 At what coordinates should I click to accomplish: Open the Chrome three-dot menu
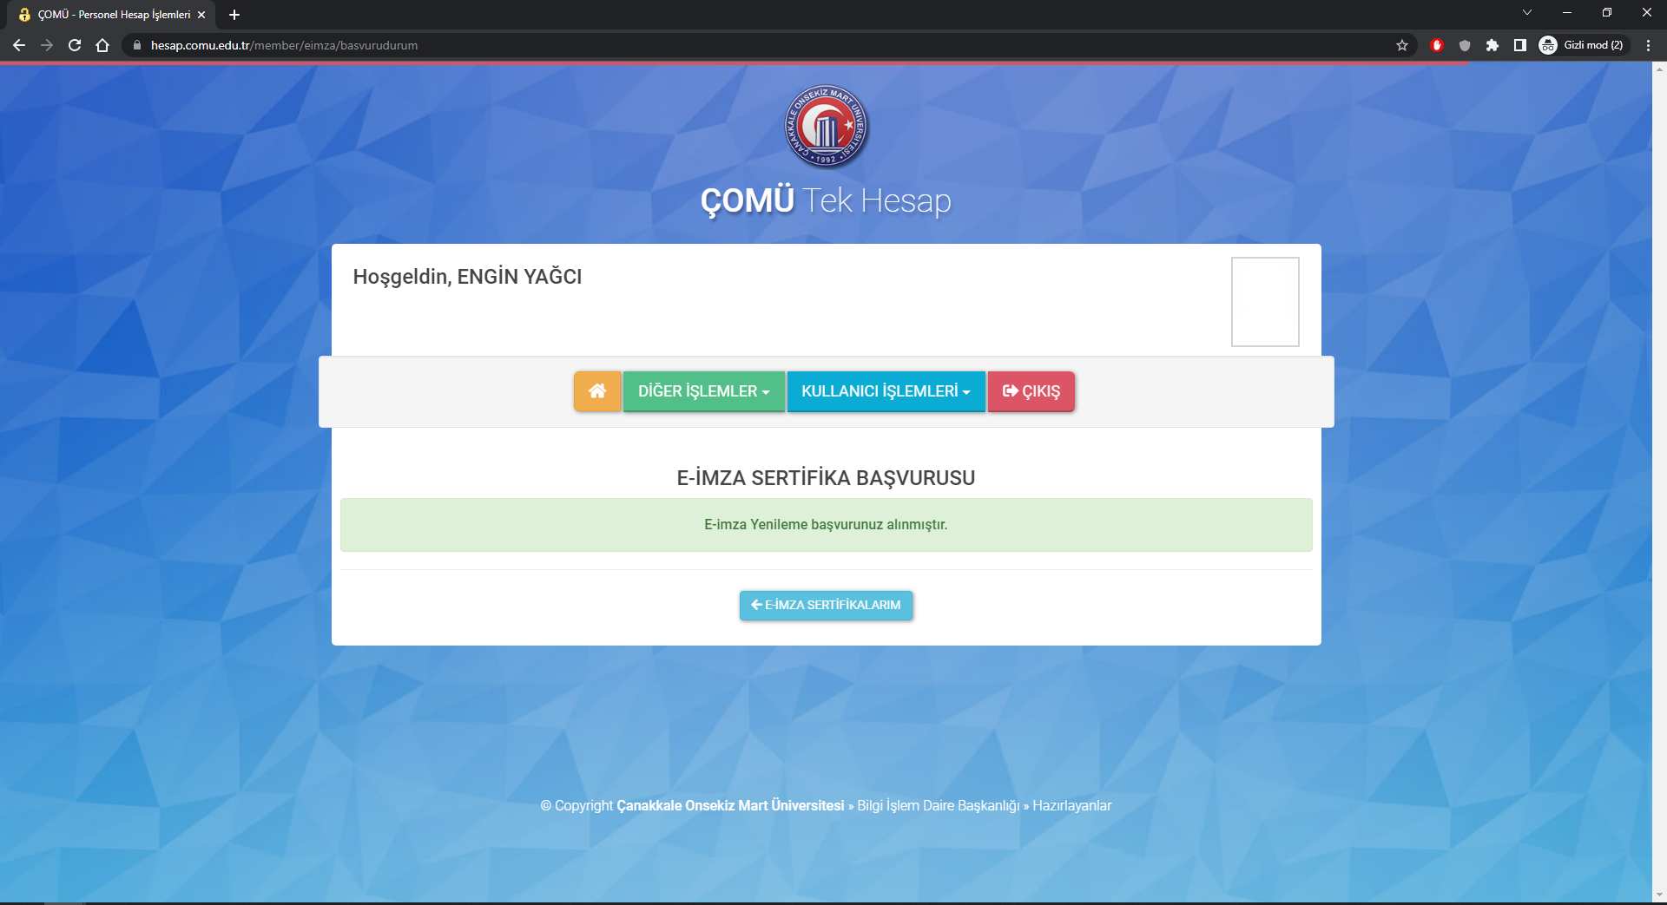1648,45
